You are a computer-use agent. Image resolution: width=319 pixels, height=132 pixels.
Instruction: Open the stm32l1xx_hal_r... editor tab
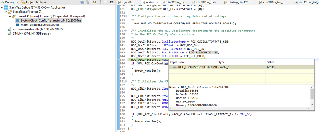[275, 3]
